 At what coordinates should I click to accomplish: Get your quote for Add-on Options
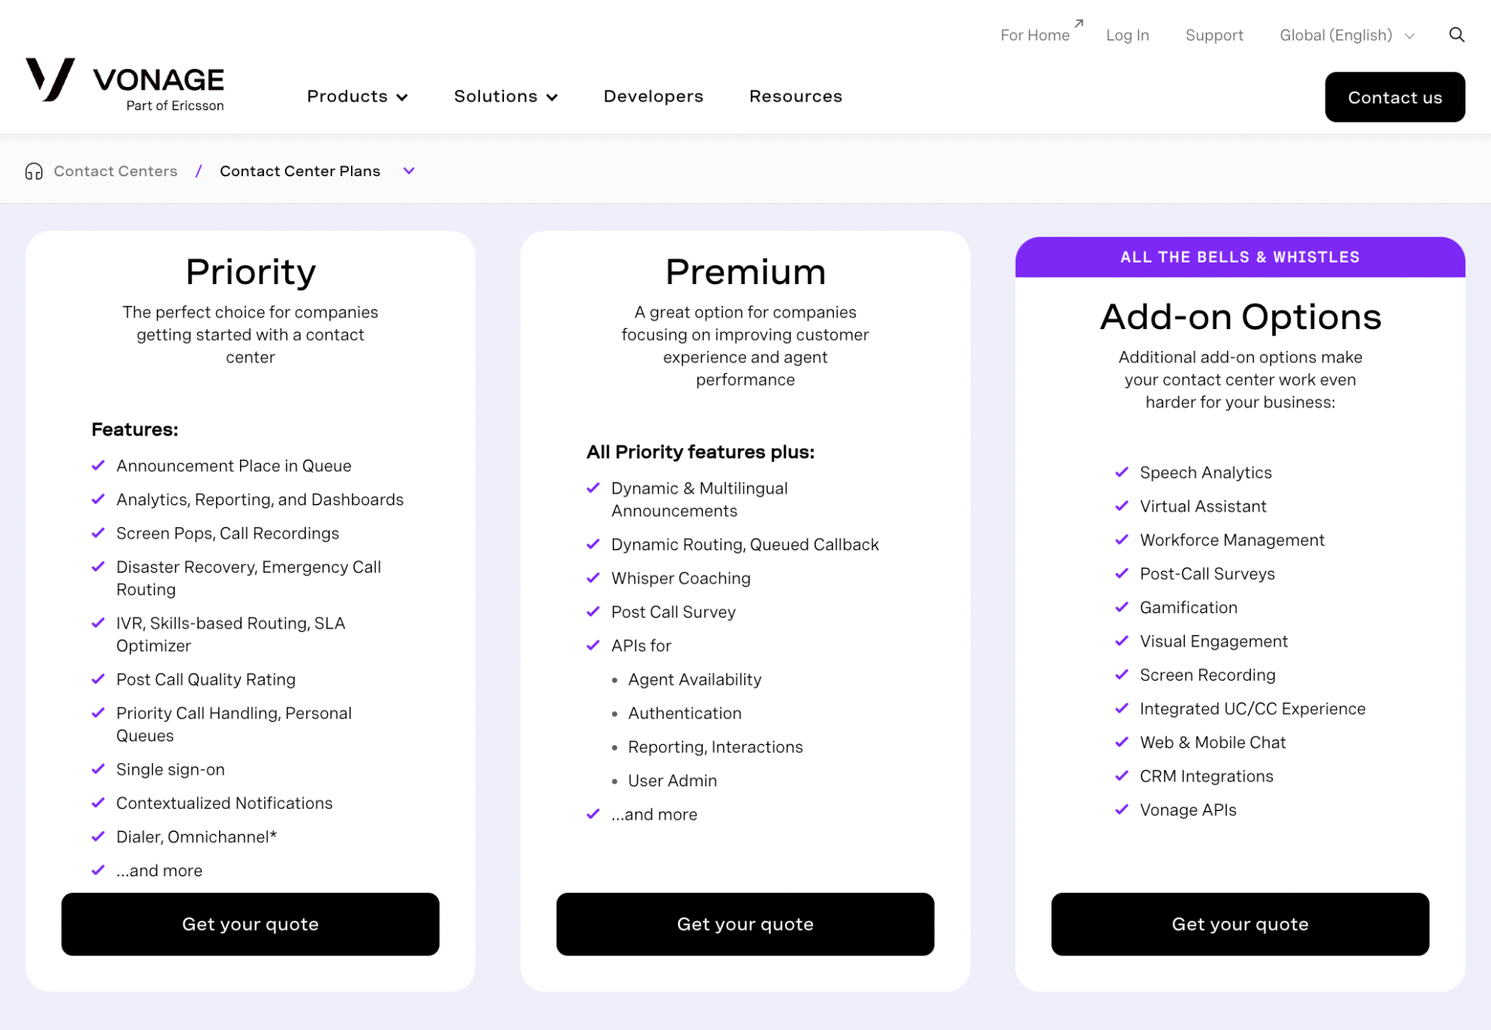(x=1239, y=924)
